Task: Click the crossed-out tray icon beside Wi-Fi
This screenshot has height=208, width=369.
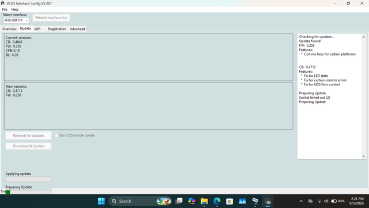Action: [310, 201]
